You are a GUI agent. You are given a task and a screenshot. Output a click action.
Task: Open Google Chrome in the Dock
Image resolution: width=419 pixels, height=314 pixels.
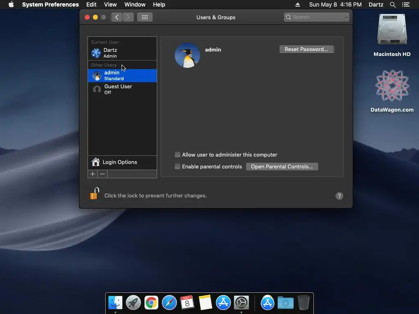point(151,303)
